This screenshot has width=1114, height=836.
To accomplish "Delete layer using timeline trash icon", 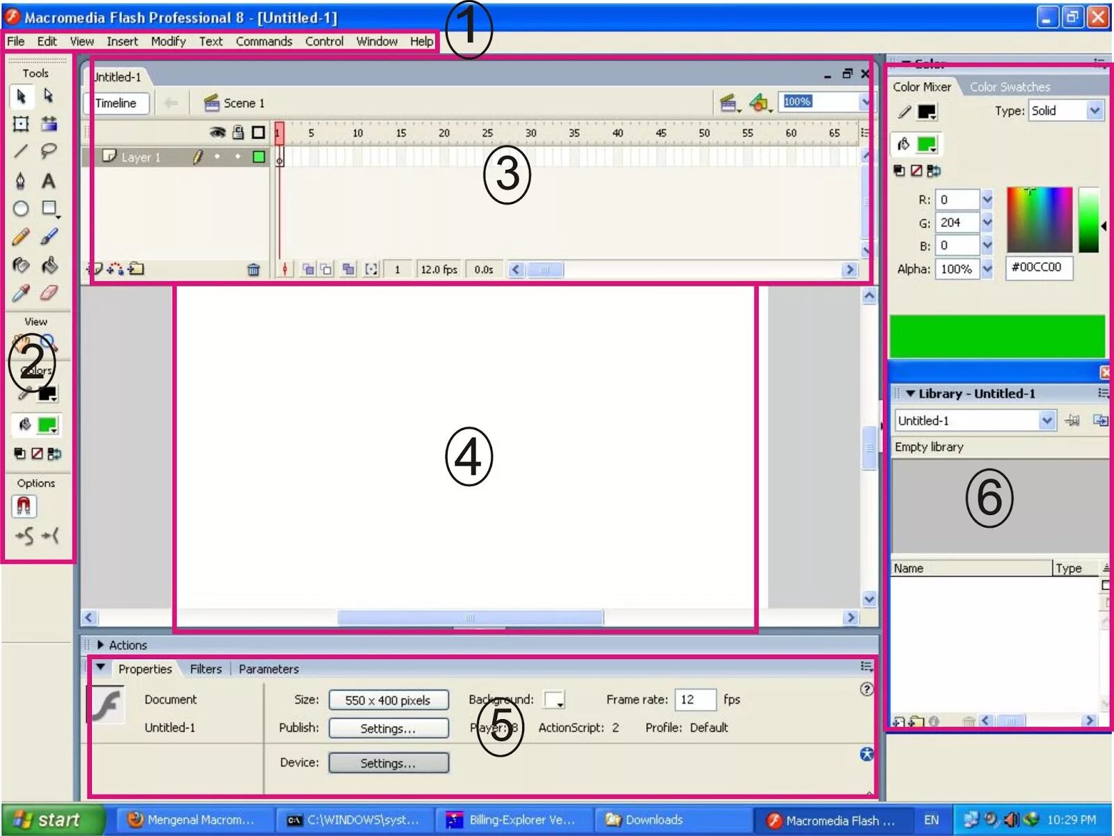I will (x=253, y=269).
